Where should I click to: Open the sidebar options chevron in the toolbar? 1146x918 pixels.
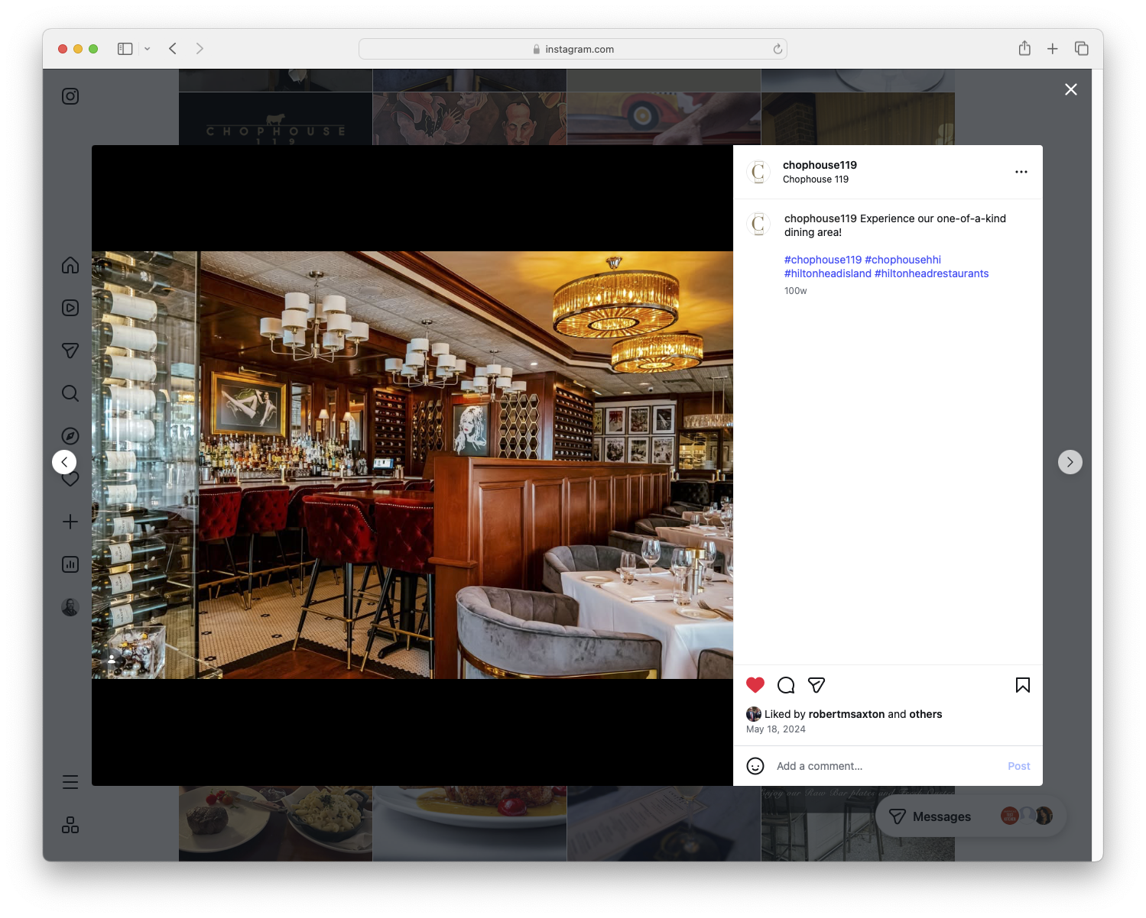coord(147,48)
